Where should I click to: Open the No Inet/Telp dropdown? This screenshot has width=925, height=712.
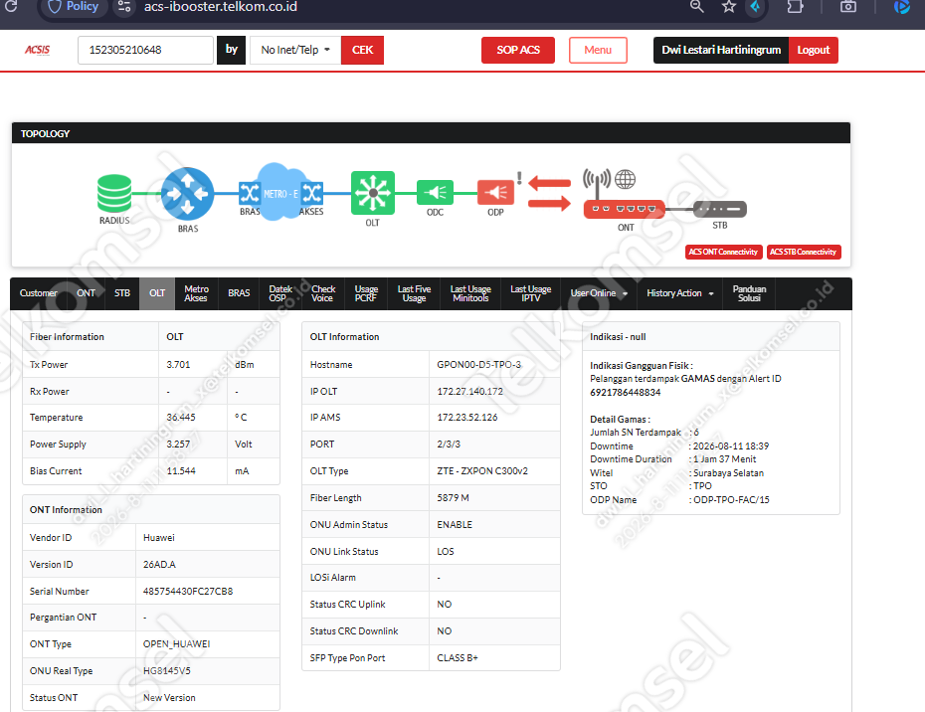295,50
